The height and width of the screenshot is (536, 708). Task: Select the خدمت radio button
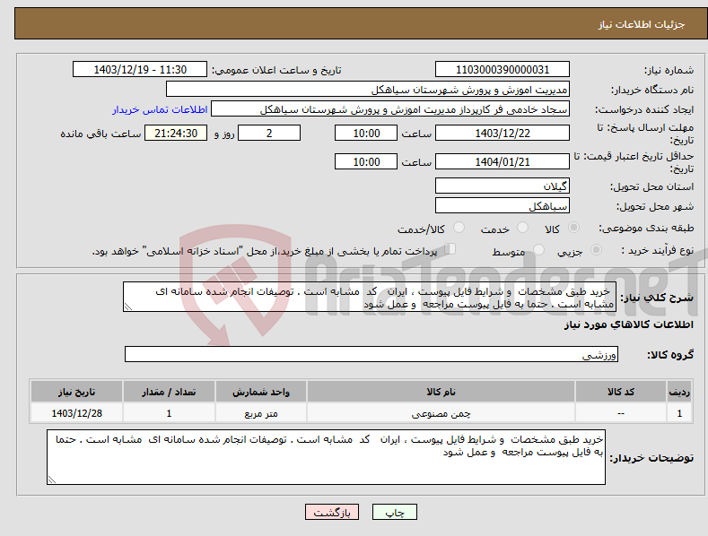[522, 228]
